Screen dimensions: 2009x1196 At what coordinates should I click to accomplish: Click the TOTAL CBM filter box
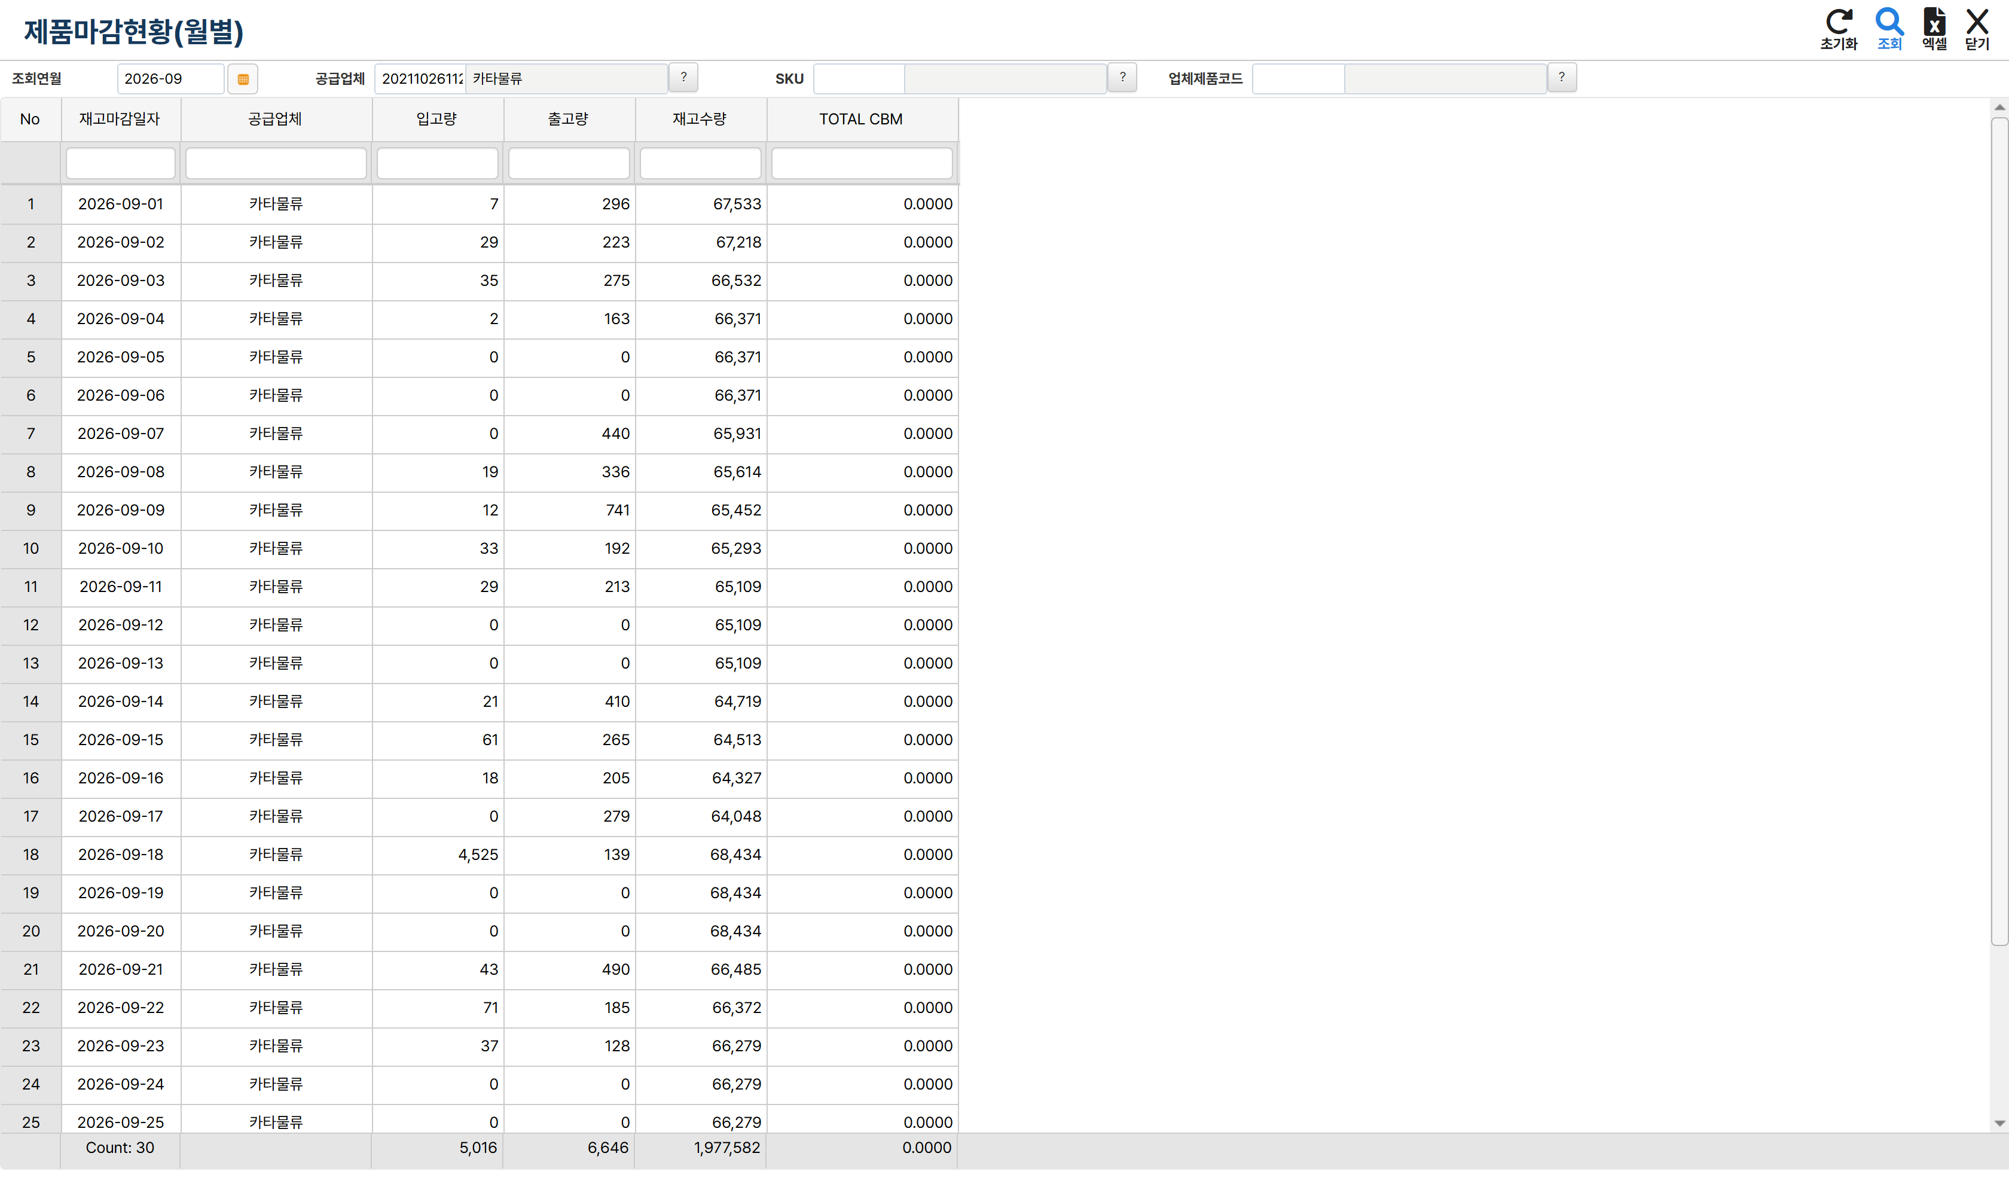tap(862, 164)
